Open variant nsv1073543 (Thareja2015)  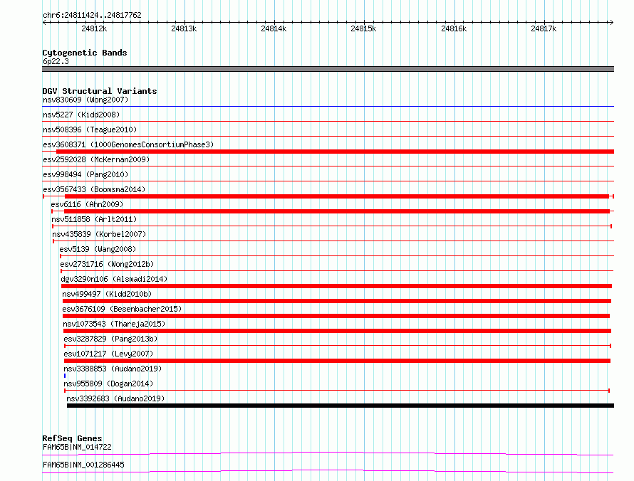[x=114, y=324]
